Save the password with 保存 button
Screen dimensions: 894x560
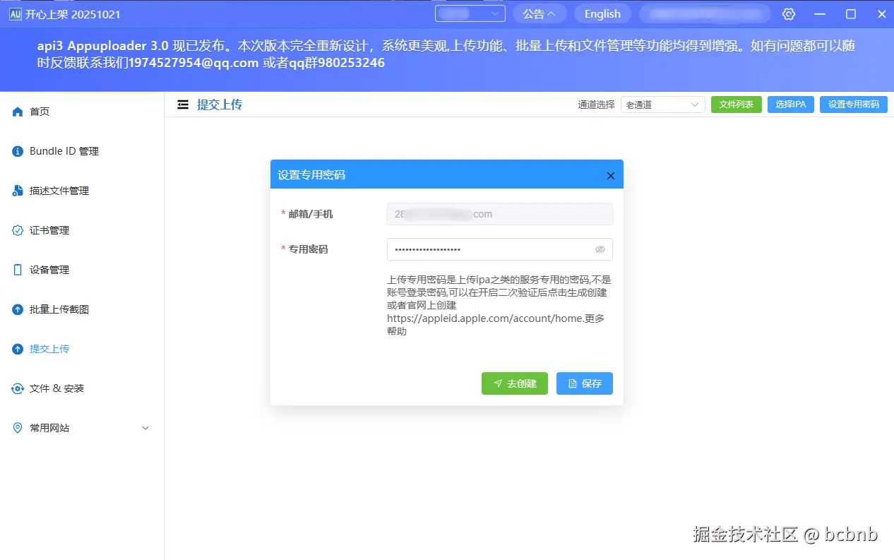[584, 383]
